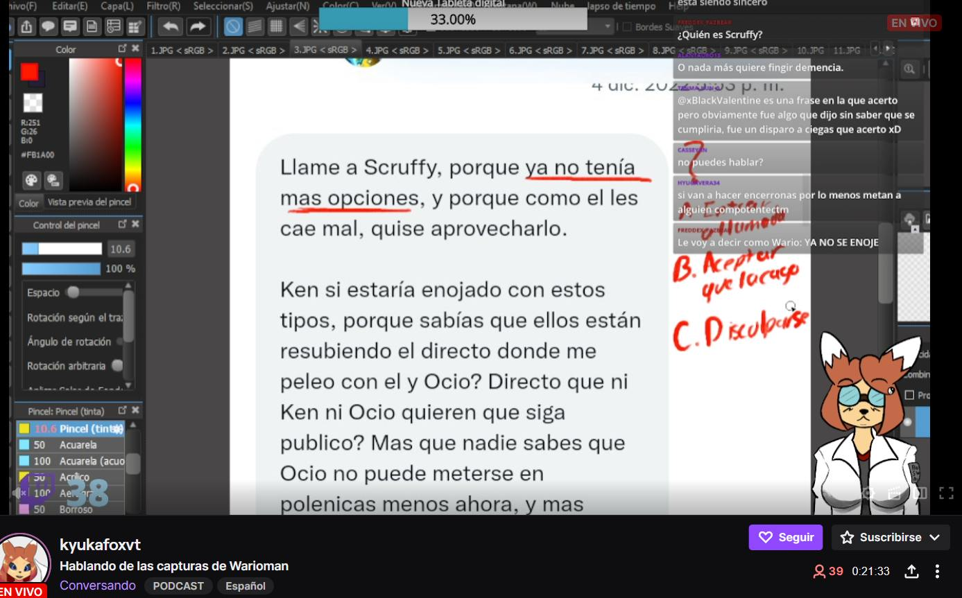Unmute the stream with the speaker icon
Viewport: 962px width, 598px height.
click(20, 493)
